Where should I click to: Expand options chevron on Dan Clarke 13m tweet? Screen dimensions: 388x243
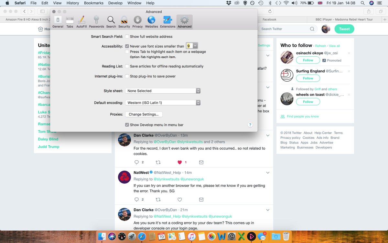pyautogui.click(x=268, y=135)
